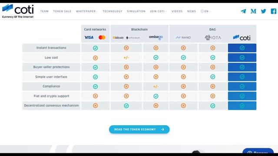
Task: Open the NEWS page
Action: [192, 11]
